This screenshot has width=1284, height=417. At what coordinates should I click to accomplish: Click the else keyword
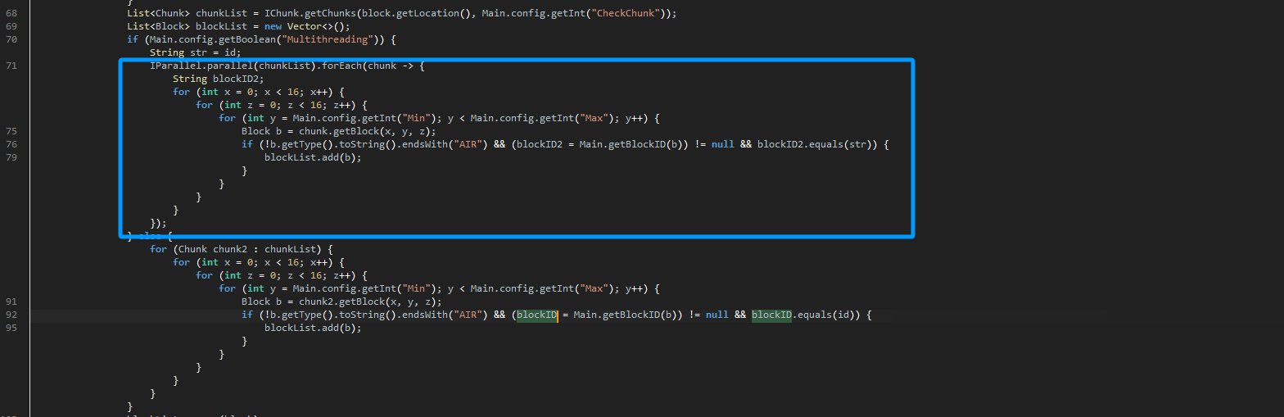point(151,236)
